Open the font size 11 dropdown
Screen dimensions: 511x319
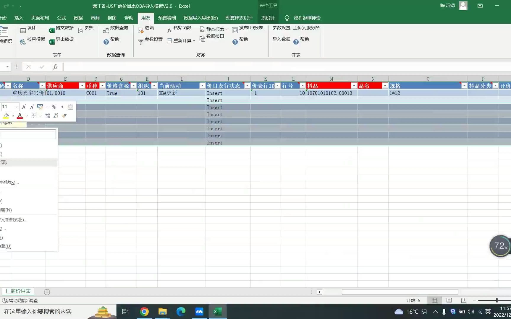point(17,107)
